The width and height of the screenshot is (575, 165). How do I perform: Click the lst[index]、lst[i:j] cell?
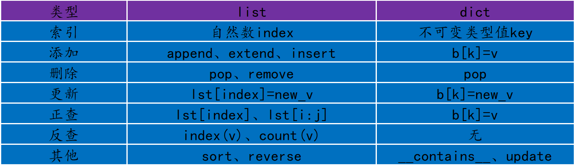[x=252, y=115]
